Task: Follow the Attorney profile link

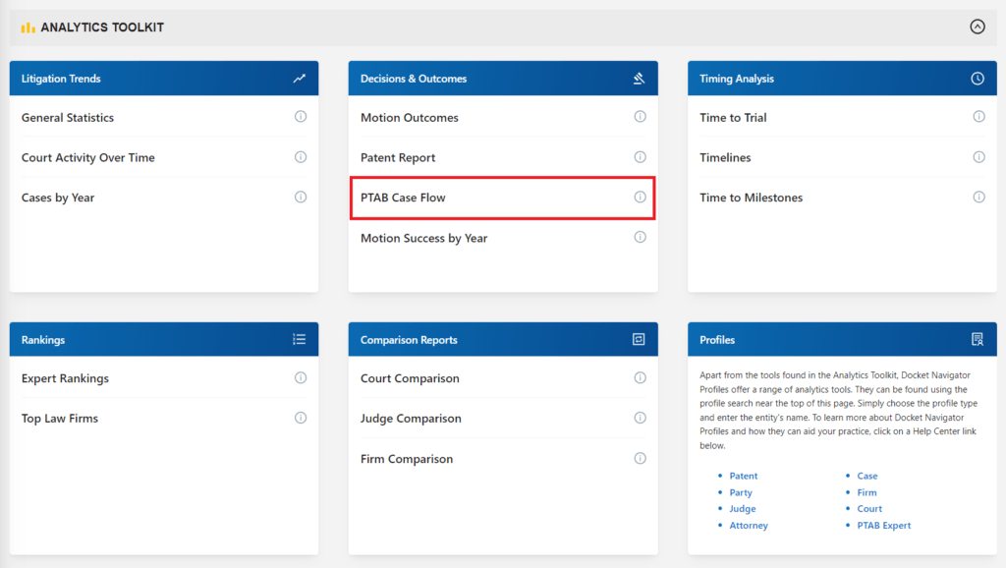Action: pos(748,525)
